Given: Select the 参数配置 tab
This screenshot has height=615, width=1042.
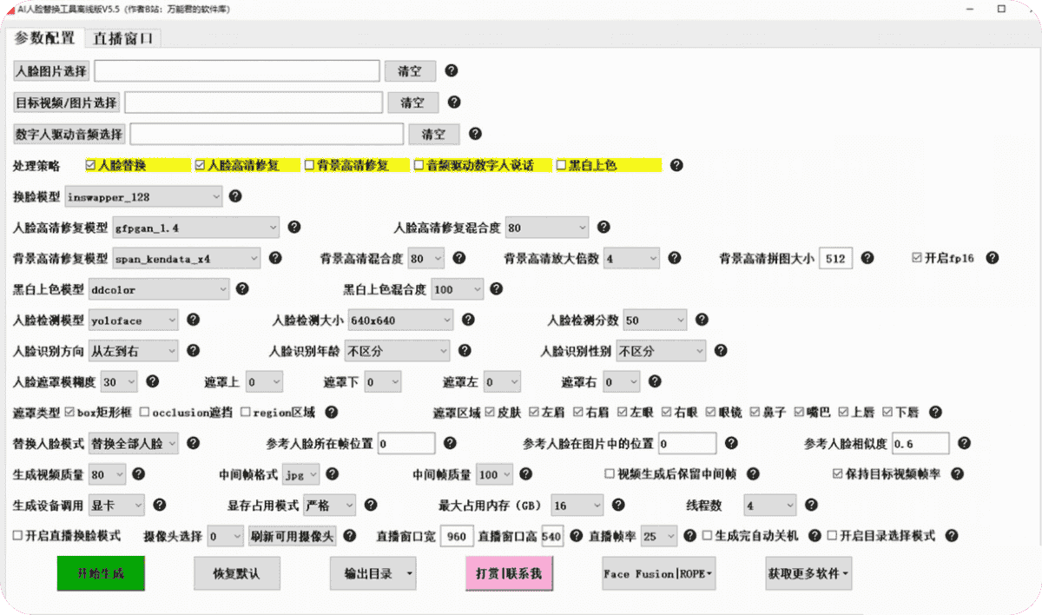Looking at the screenshot, I should (x=44, y=38).
